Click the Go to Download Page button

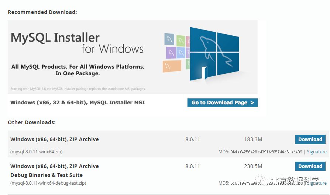pyautogui.click(x=223, y=102)
